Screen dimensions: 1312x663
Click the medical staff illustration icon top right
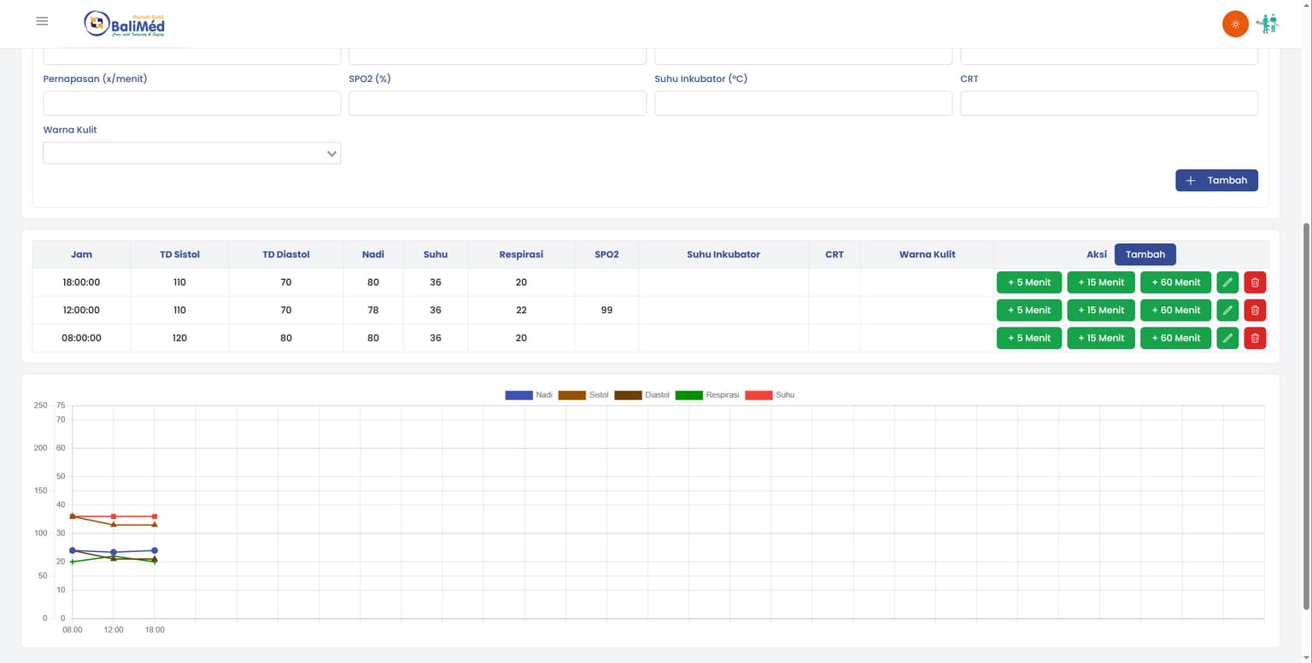1268,24
